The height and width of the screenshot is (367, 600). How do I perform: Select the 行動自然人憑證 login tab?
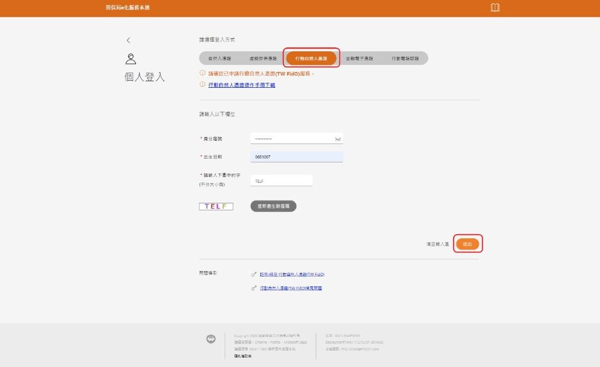311,58
